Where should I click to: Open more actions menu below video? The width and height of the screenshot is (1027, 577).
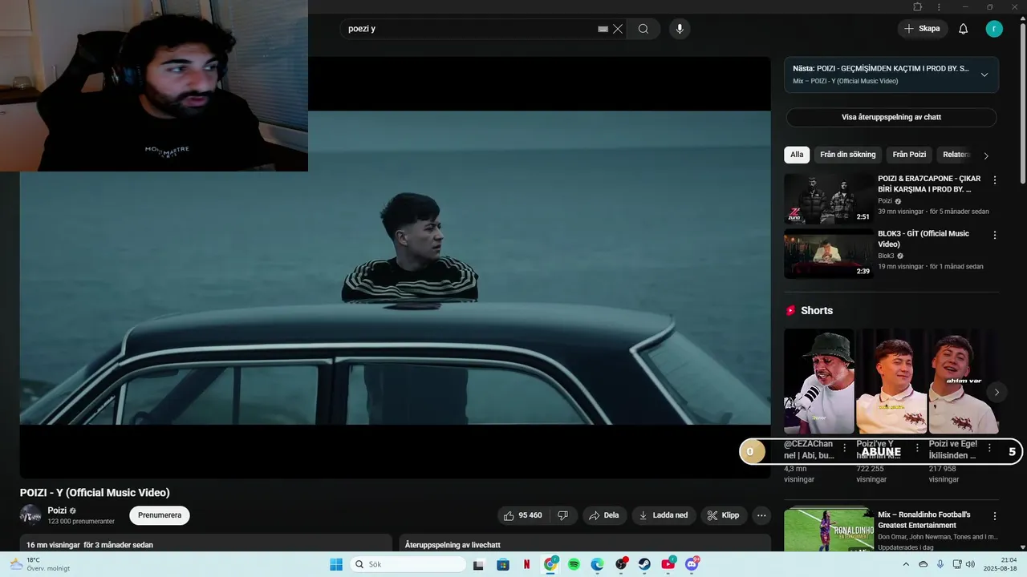[761, 515]
